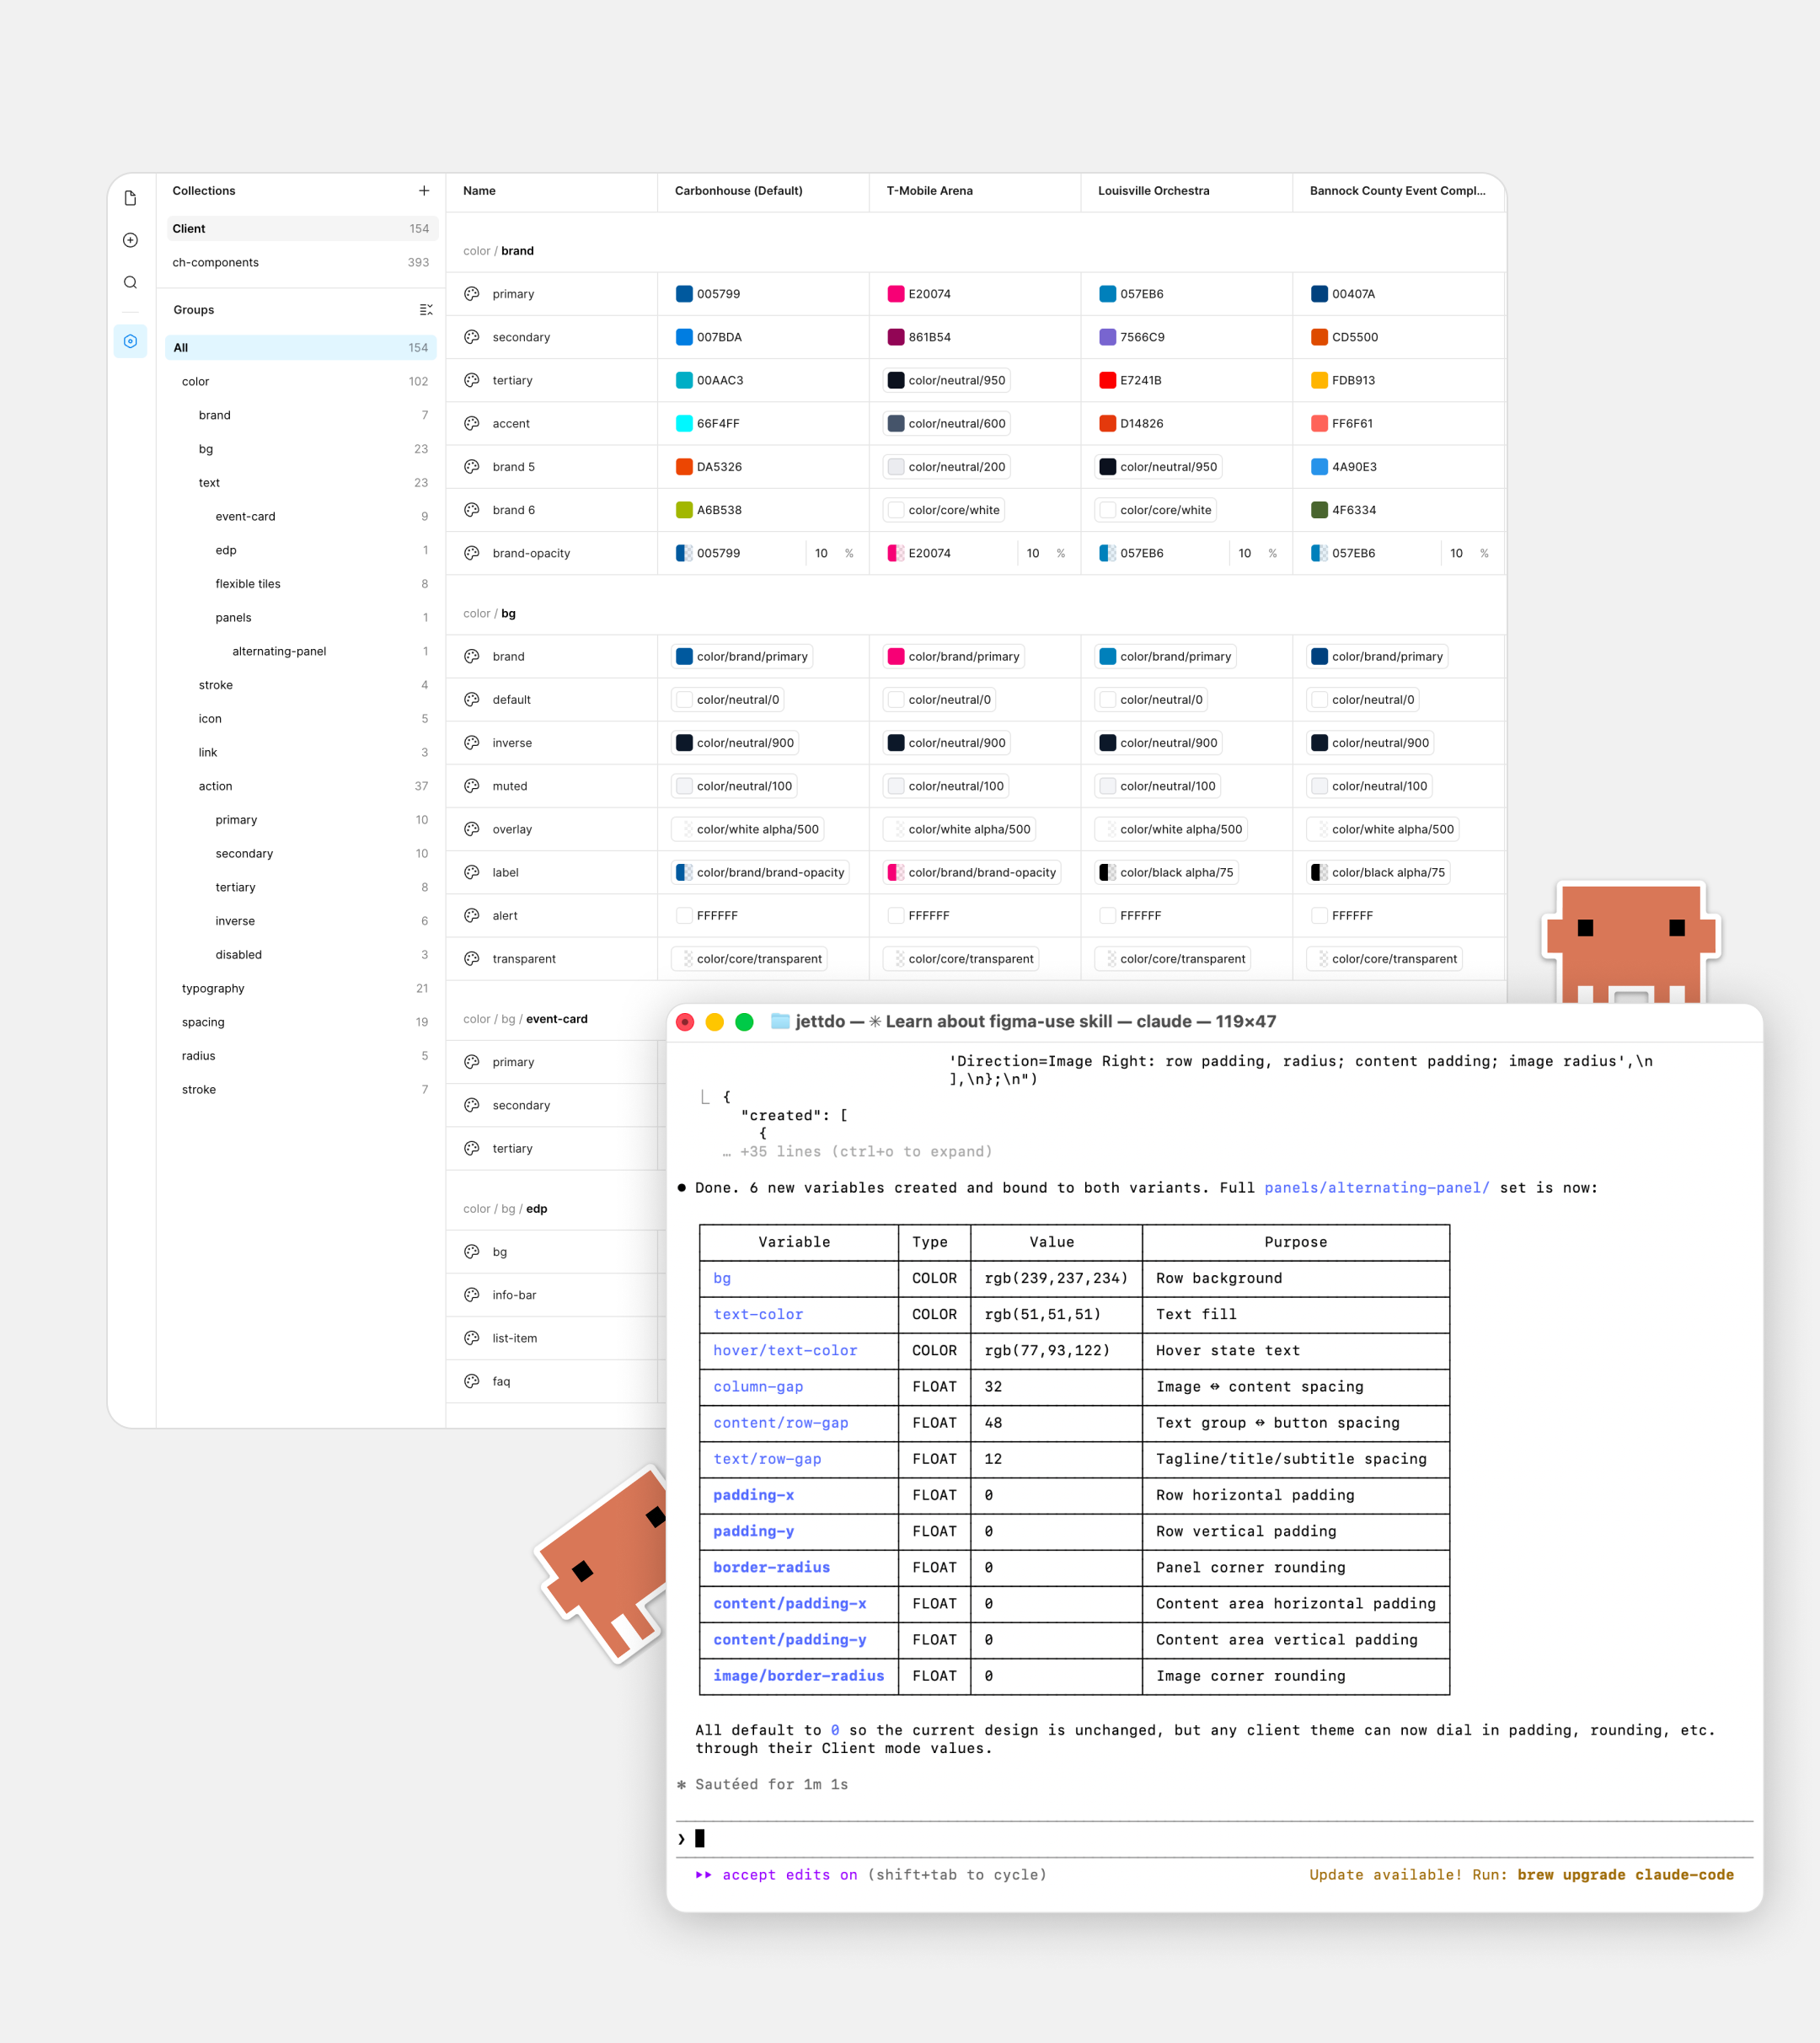The width and height of the screenshot is (1820, 2043).
Task: Open the search icon in left rail
Action: [130, 282]
